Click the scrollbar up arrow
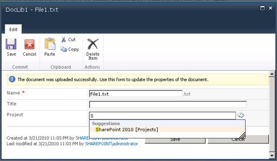Image resolution: width=277 pixels, height=161 pixels. [x=272, y=74]
